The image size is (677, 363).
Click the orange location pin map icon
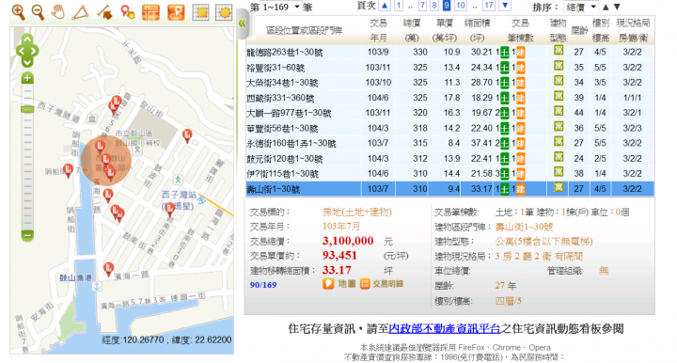pos(176,12)
